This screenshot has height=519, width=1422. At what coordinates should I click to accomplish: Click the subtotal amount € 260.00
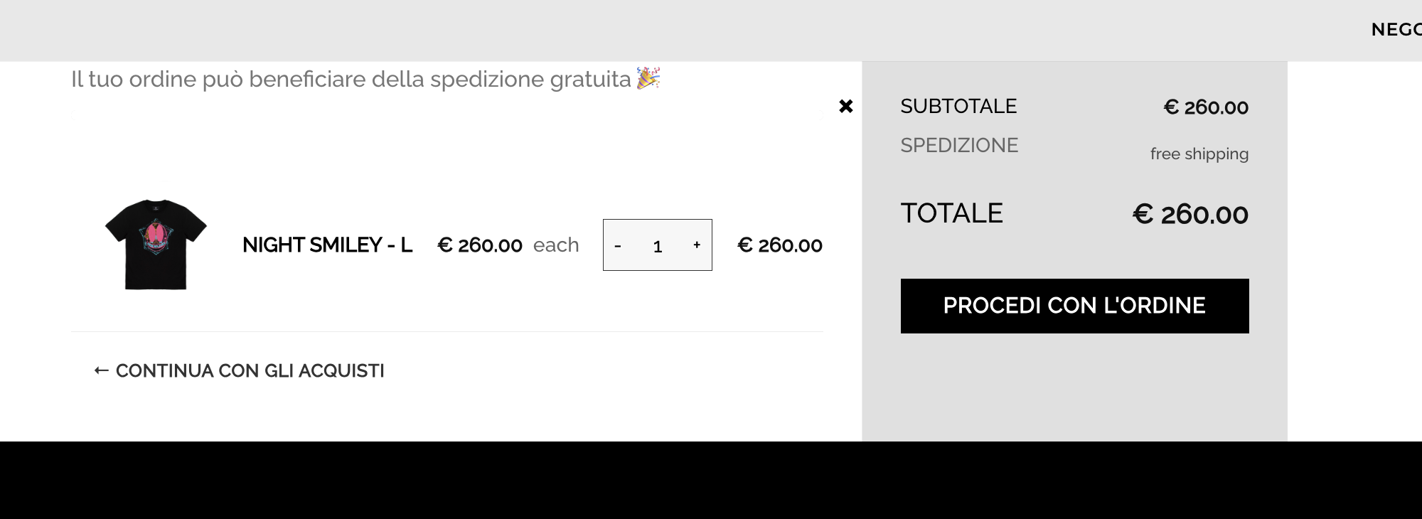[x=1206, y=107]
